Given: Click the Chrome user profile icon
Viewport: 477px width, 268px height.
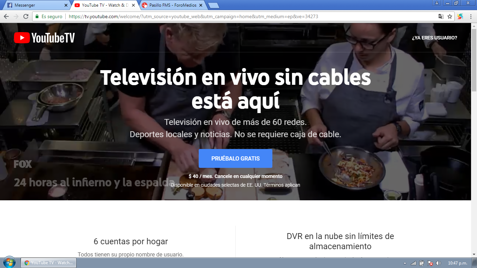Looking at the screenshot, I should [x=437, y=3].
